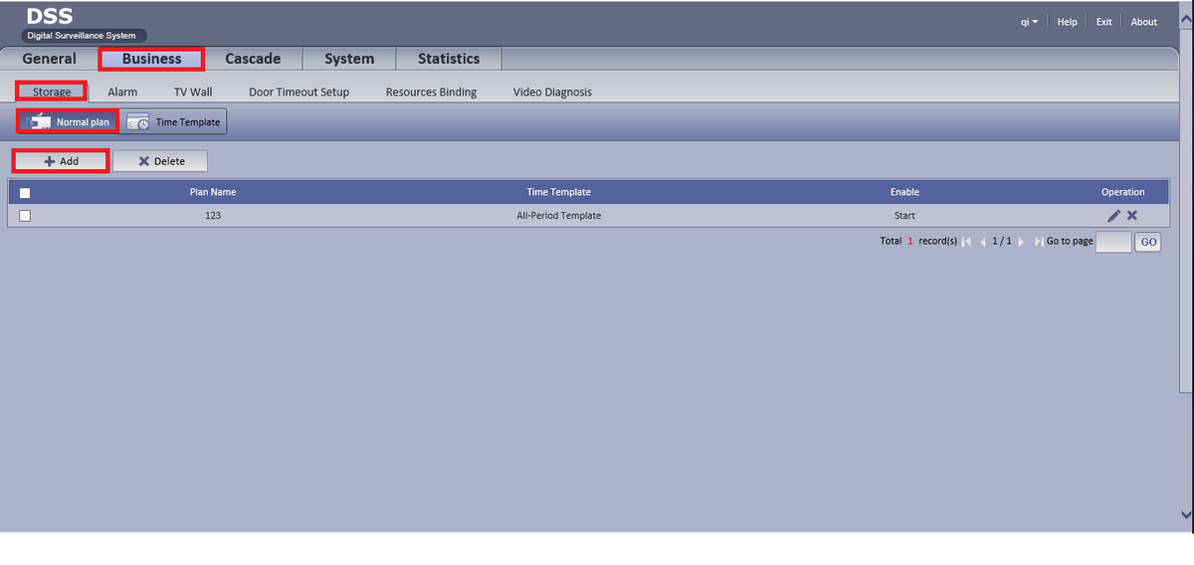Go to the first page of records

966,242
